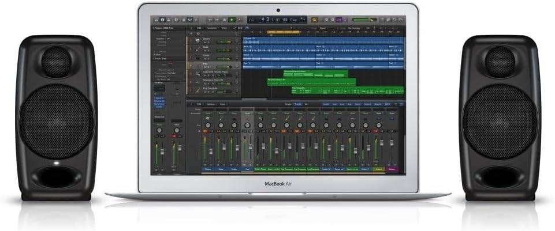Select the green Classic Electric Piano region
The image size is (555, 231).
click(315, 74)
